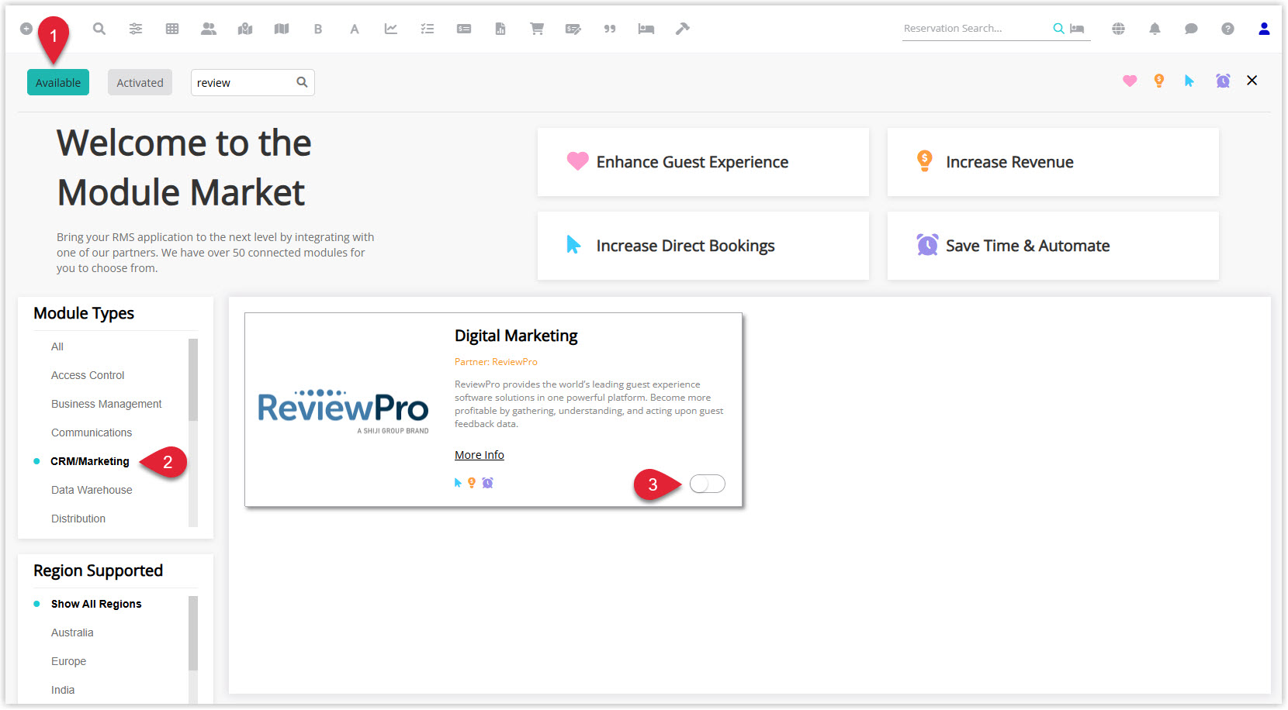
Task: Open the shopping cart icon in toolbar
Action: coord(537,29)
